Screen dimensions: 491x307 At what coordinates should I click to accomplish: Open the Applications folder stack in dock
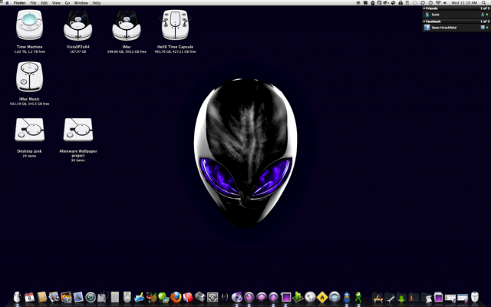[x=378, y=298]
